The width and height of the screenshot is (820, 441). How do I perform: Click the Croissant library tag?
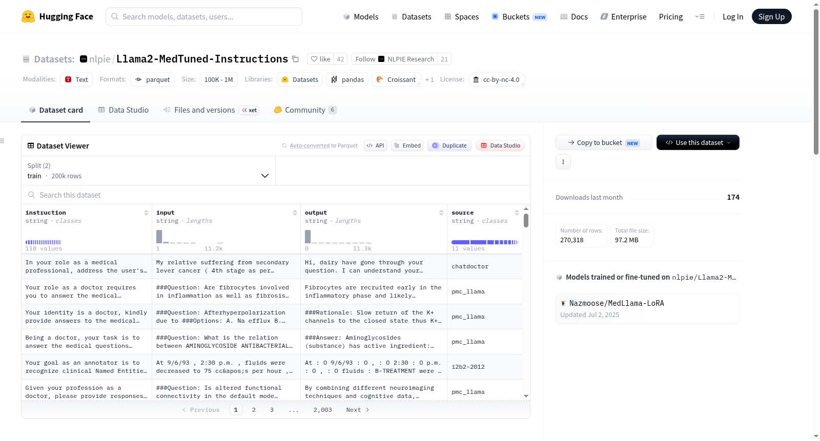tap(396, 79)
